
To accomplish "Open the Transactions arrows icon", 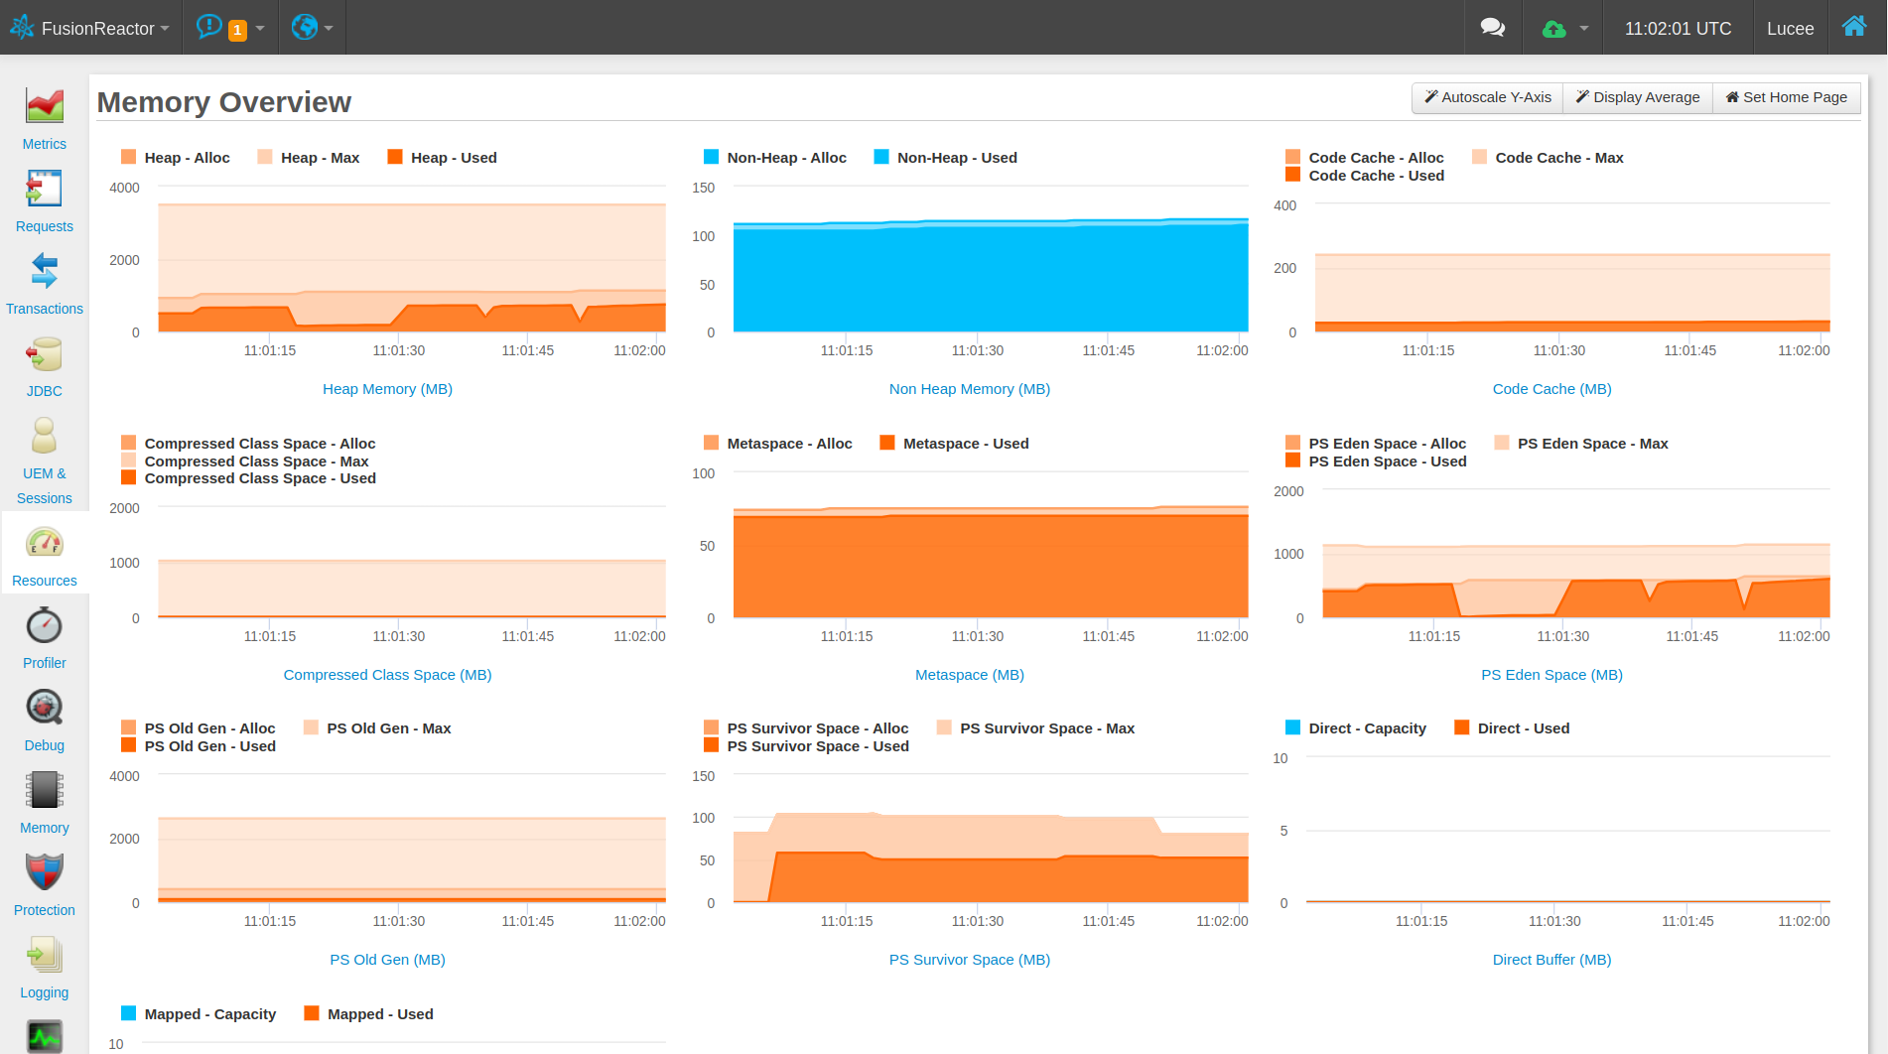I will coord(45,271).
